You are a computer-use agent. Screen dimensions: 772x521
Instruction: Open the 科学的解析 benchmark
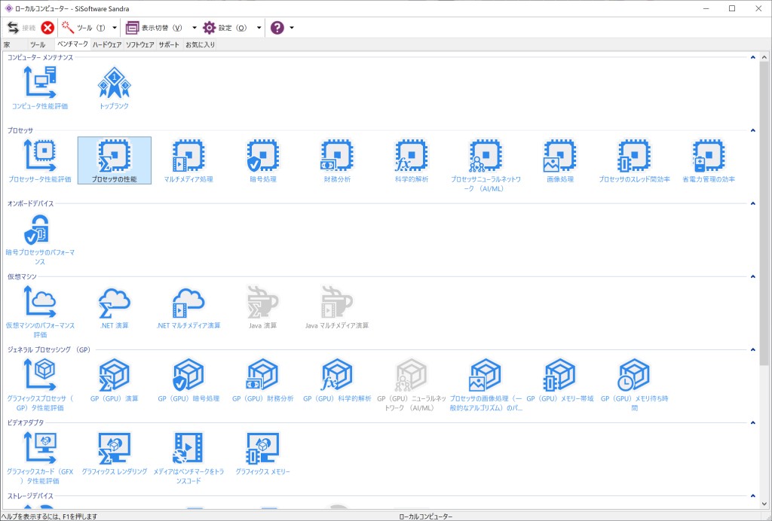point(411,156)
